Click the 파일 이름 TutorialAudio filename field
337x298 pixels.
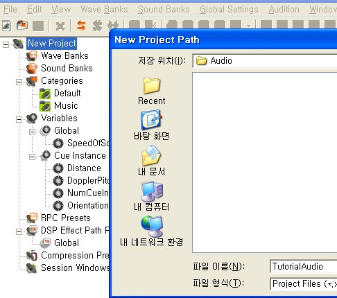304,266
